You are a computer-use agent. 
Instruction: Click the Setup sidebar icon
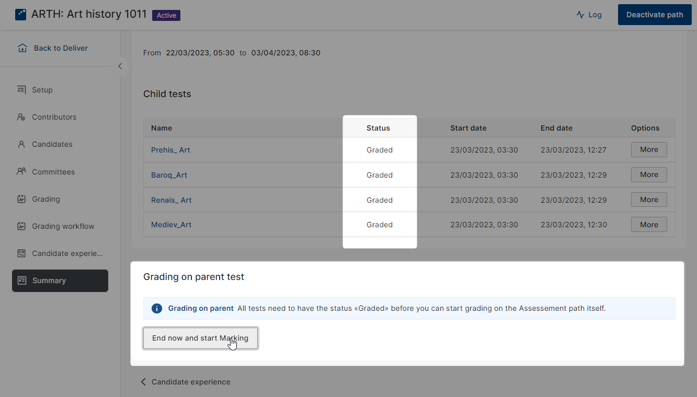[21, 90]
